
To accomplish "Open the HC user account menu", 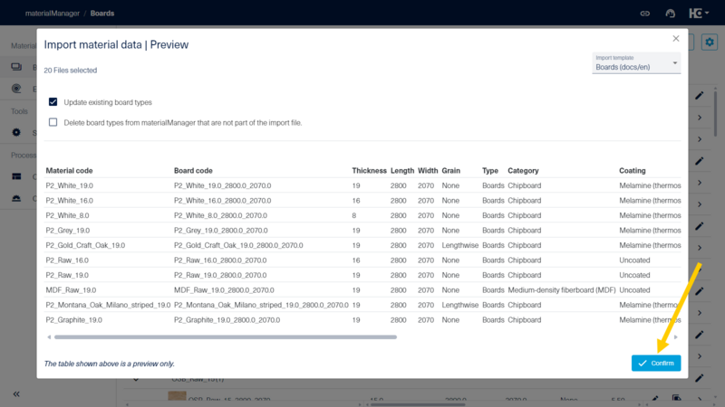I will click(699, 14).
